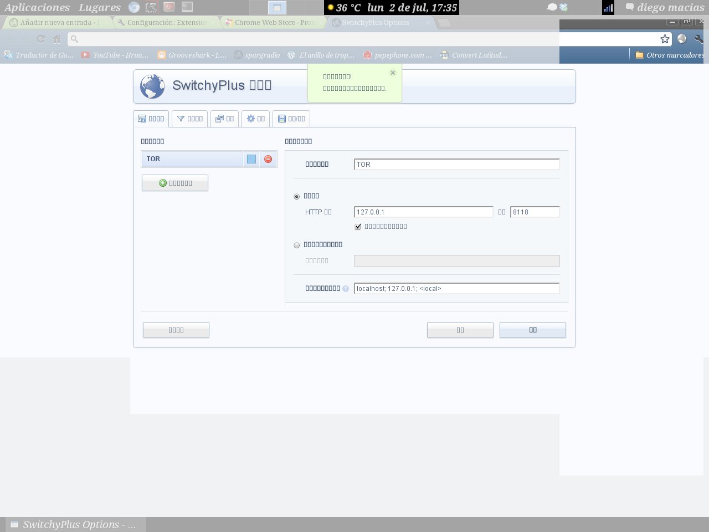Open the SwitchyPlus tab with the networked computers icon
Viewport: 709px width, 532px height.
tap(224, 119)
